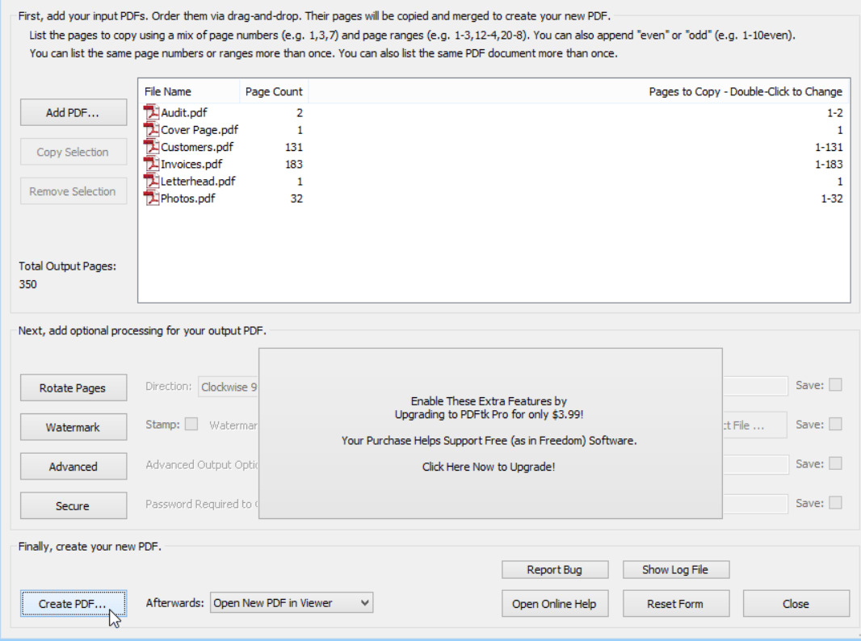
Task: Click the 1-2 pages value for Audit.pdf
Action: (x=834, y=112)
